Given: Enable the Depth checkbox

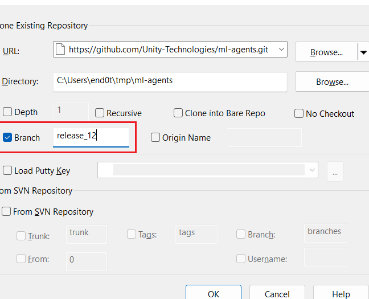Looking at the screenshot, I should point(7,112).
